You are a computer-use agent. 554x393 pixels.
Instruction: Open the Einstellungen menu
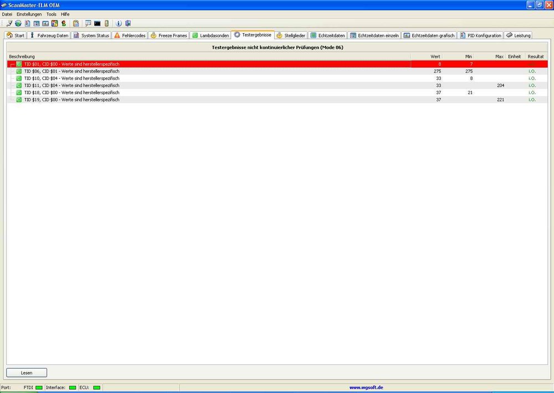click(29, 14)
